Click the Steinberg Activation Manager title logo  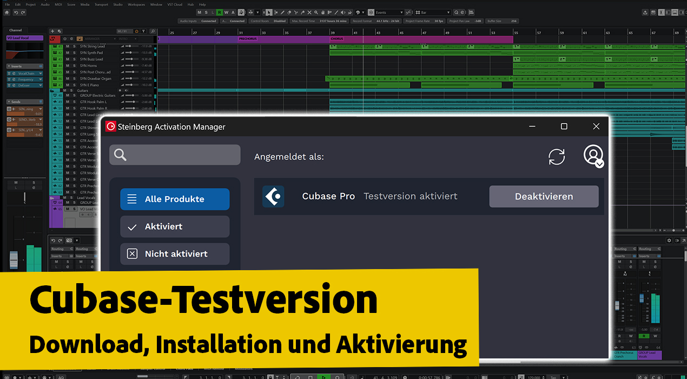(x=111, y=126)
